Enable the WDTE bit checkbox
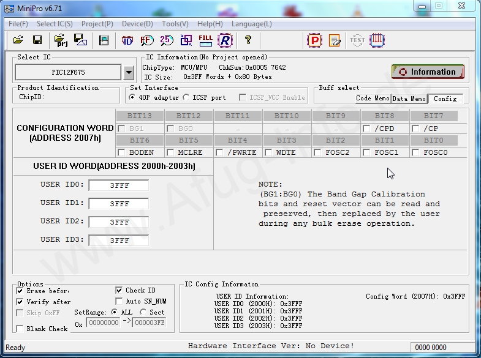The width and height of the screenshot is (481, 358). click(268, 152)
